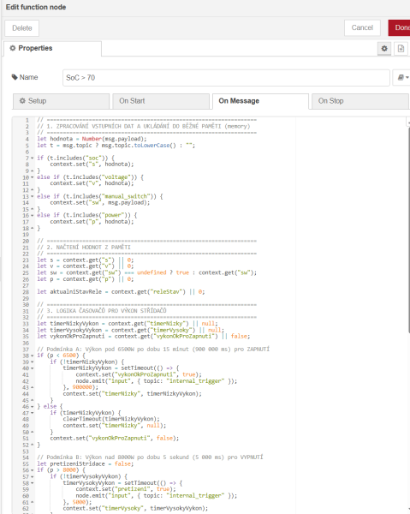The width and height of the screenshot is (410, 514).
Task: Fold the code block at line 13
Action: [32, 196]
